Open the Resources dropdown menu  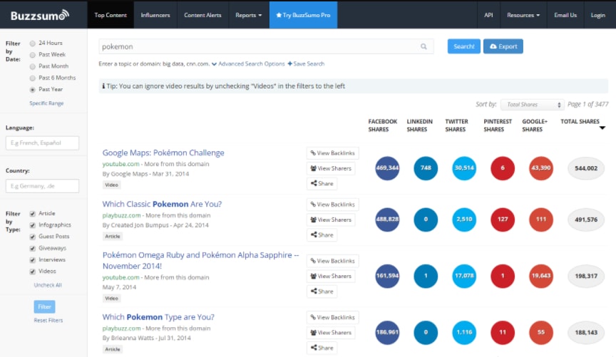[x=523, y=15]
